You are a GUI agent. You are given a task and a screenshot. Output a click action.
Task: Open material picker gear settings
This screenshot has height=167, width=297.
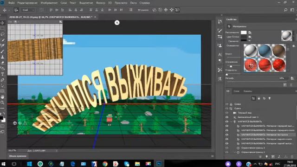[294, 46]
